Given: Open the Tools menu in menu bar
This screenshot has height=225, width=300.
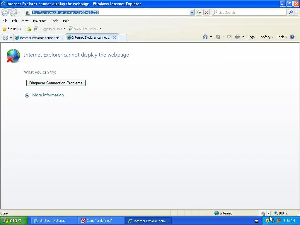Looking at the screenshot, I should (x=55, y=21).
